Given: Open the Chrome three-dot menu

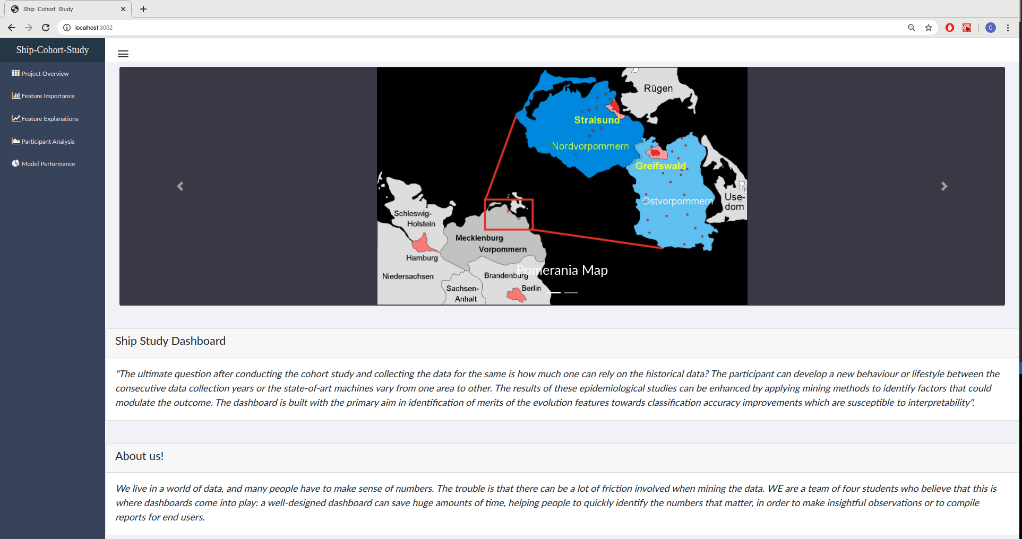Looking at the screenshot, I should coord(1008,28).
